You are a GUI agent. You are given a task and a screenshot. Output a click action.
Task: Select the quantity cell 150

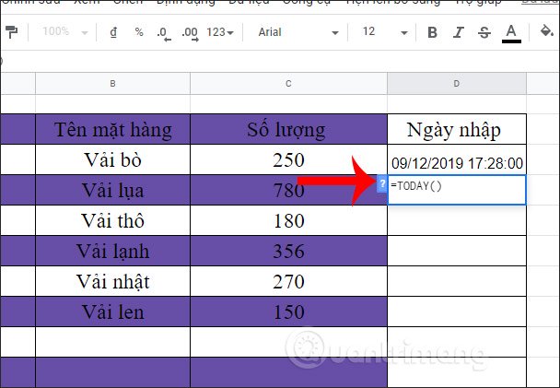click(288, 312)
